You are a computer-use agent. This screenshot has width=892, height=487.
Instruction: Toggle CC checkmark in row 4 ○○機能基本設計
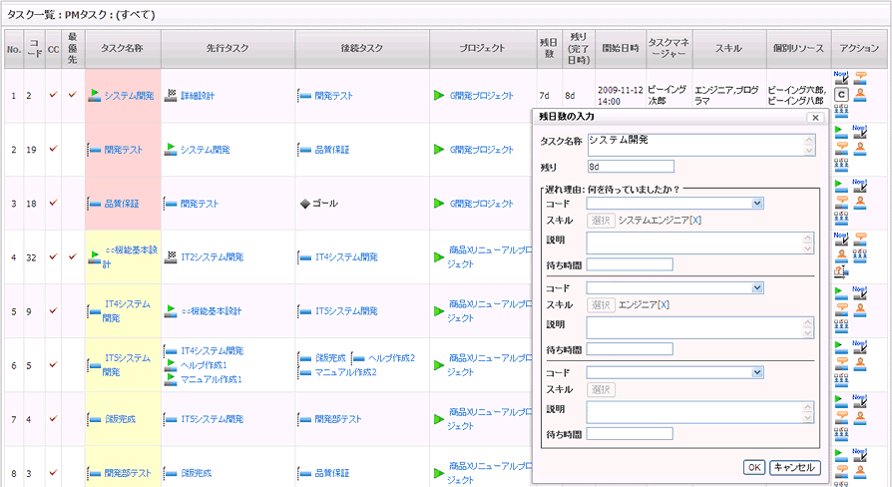[x=53, y=256]
